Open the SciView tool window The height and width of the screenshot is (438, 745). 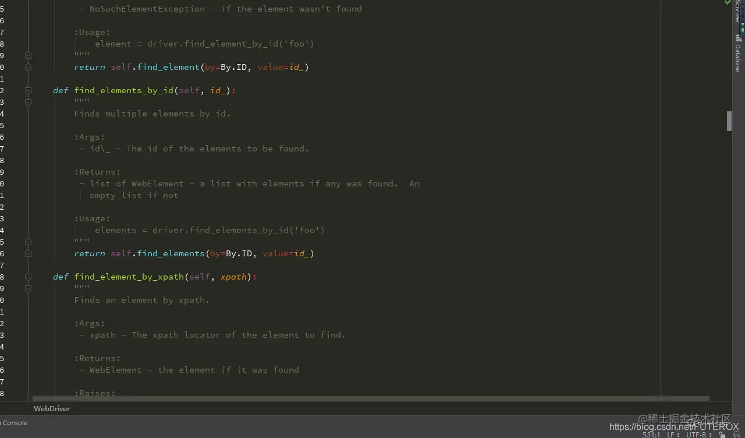tap(738, 12)
